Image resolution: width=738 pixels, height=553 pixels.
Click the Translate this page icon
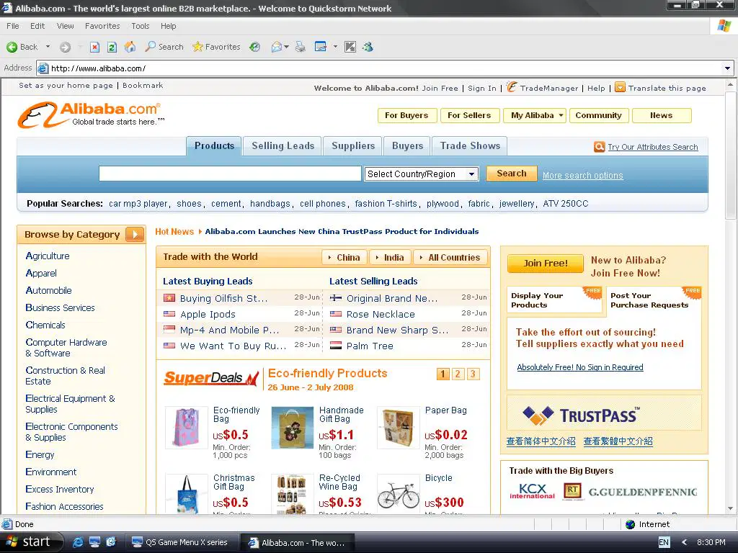621,87
